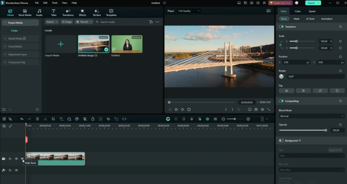This screenshot has width=347, height=184.
Task: Zoom out the timeline with minus icon
Action: point(223,119)
